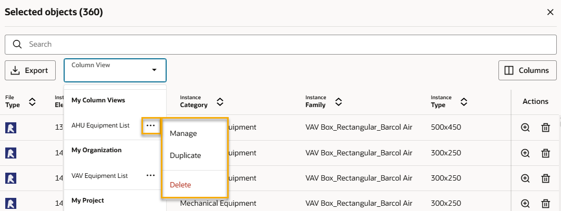The image size is (561, 211).
Task: Click the Revit file type icon in first row
Action: point(11,128)
